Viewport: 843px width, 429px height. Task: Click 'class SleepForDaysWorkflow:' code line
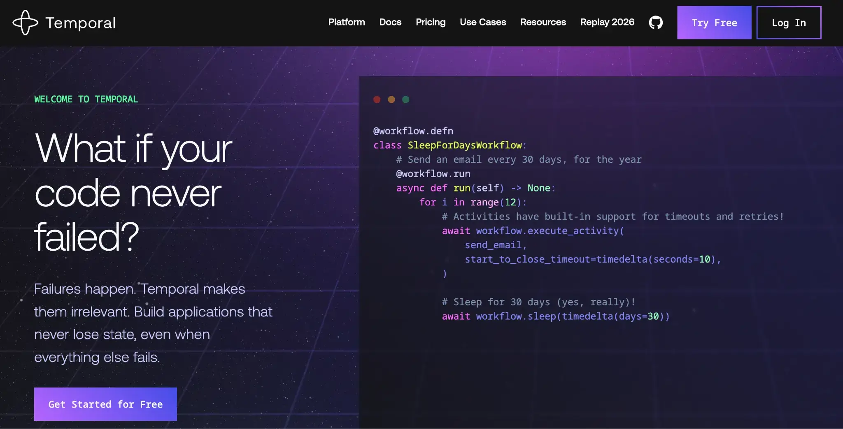(450, 145)
